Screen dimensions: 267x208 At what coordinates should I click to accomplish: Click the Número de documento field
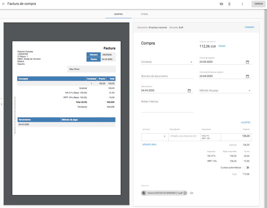(167, 76)
